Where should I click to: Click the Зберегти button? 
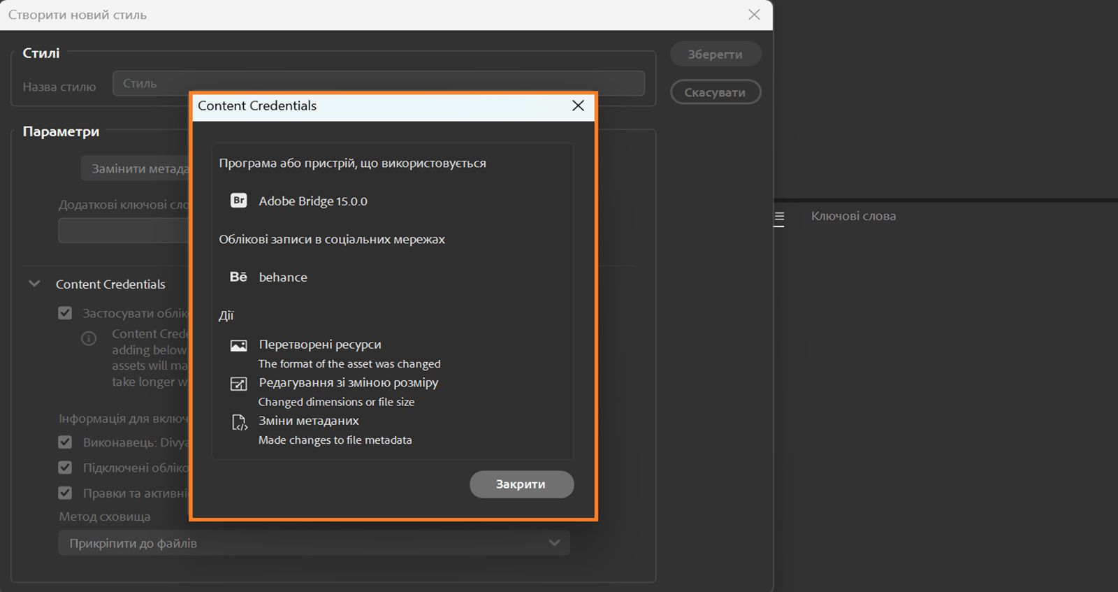(716, 54)
